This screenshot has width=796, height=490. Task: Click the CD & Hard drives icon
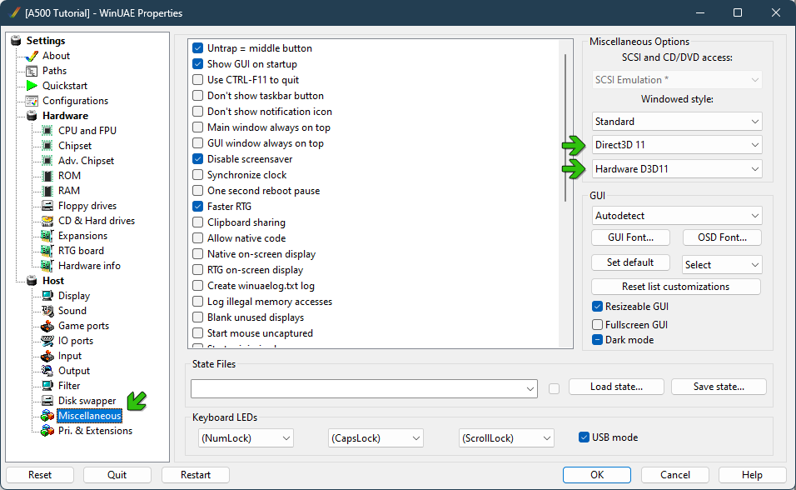(x=47, y=221)
